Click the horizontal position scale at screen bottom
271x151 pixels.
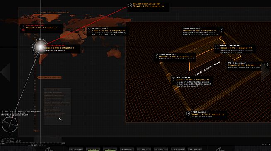point(32,143)
